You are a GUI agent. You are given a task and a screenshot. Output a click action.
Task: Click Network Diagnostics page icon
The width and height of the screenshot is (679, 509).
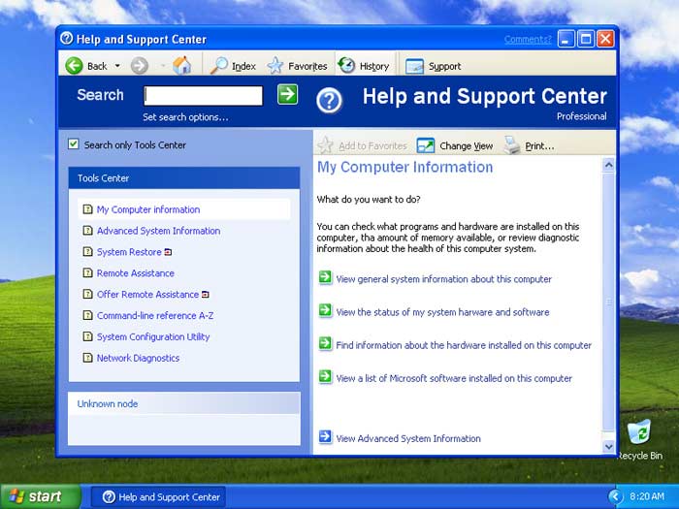[x=88, y=358]
